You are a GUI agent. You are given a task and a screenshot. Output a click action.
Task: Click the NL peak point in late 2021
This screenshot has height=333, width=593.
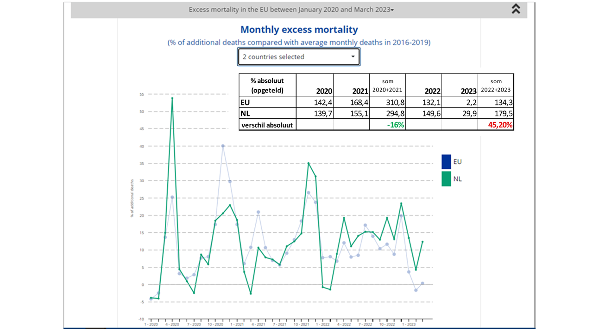point(309,163)
